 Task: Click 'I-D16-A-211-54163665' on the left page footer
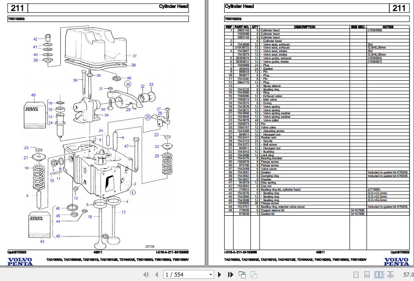point(173,252)
